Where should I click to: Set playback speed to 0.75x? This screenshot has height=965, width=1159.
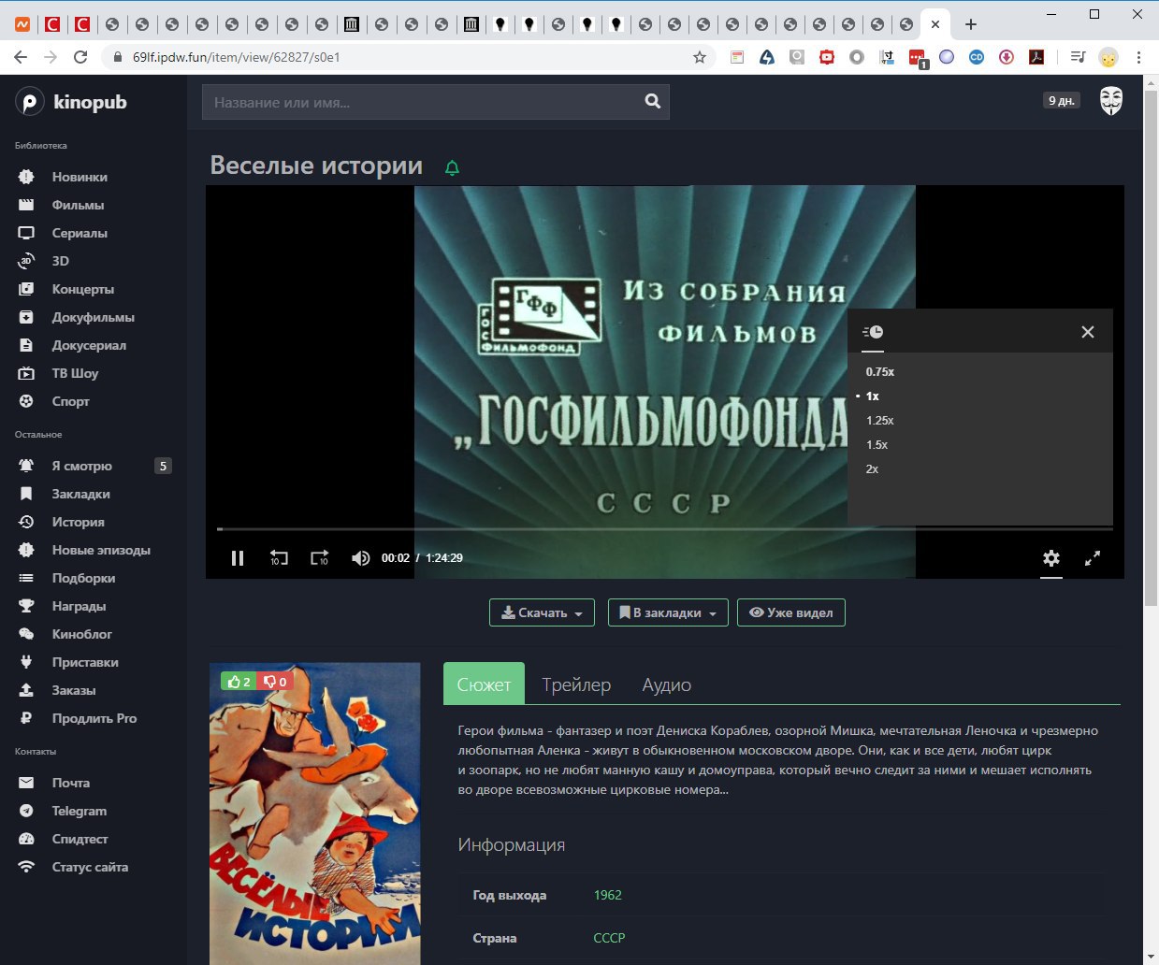tap(880, 372)
